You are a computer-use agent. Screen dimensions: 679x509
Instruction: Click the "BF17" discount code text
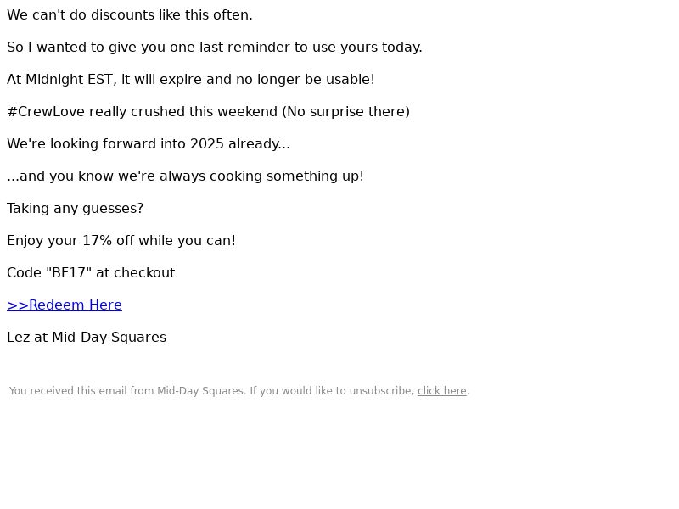click(69, 272)
